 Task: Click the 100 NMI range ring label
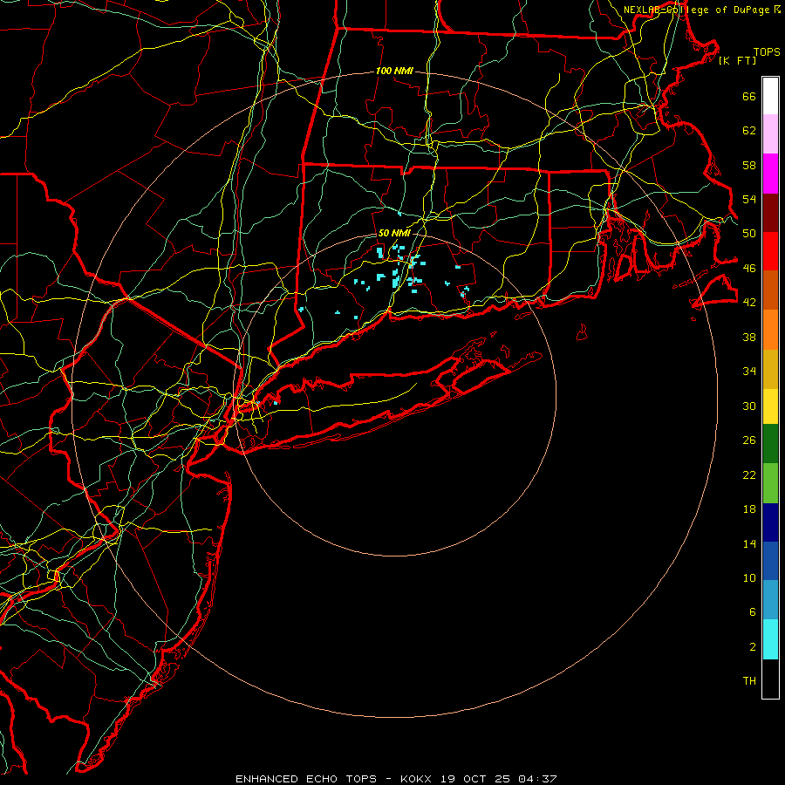394,71
